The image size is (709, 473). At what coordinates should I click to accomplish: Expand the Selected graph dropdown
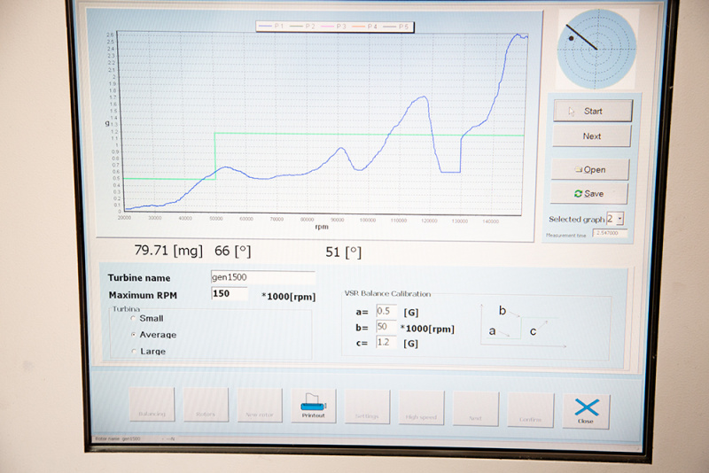[619, 218]
